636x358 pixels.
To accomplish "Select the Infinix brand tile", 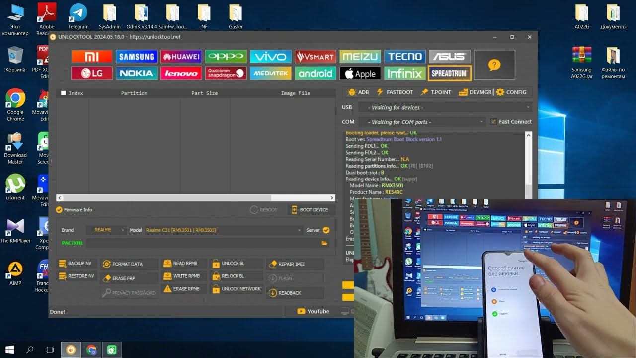I will tap(405, 73).
